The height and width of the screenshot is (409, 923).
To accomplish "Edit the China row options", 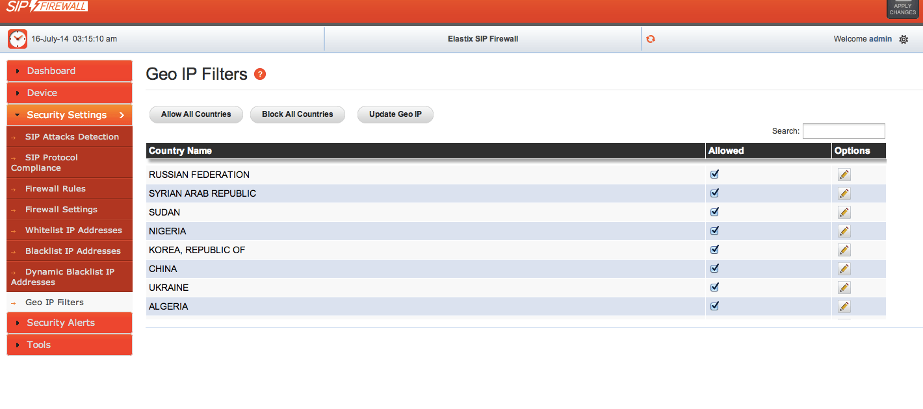I will pos(844,269).
